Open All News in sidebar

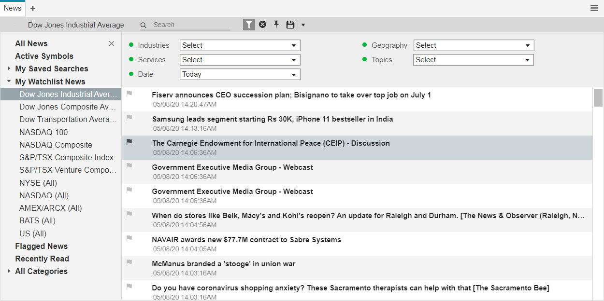coord(31,43)
